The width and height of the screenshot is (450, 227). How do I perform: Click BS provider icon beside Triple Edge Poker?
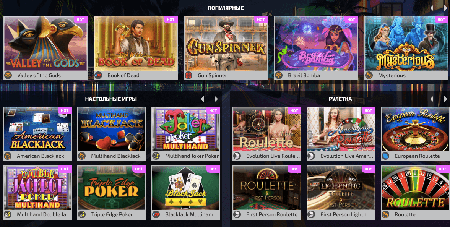click(x=82, y=214)
